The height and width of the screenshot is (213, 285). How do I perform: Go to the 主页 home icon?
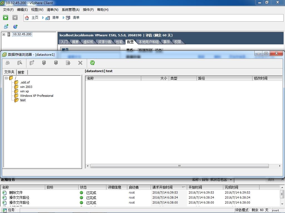pyautogui.click(x=27, y=17)
